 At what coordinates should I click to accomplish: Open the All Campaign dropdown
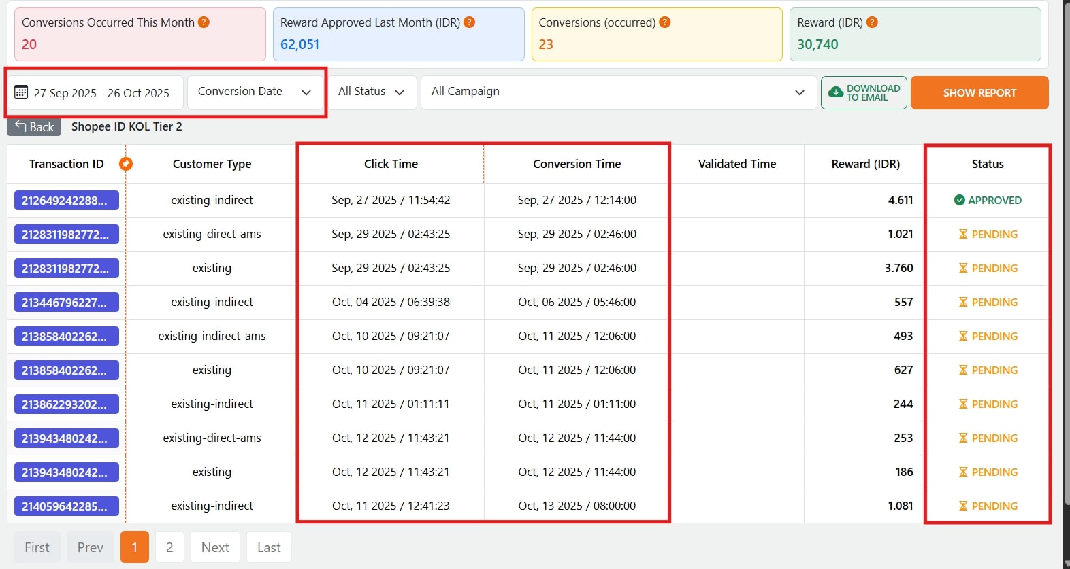617,92
